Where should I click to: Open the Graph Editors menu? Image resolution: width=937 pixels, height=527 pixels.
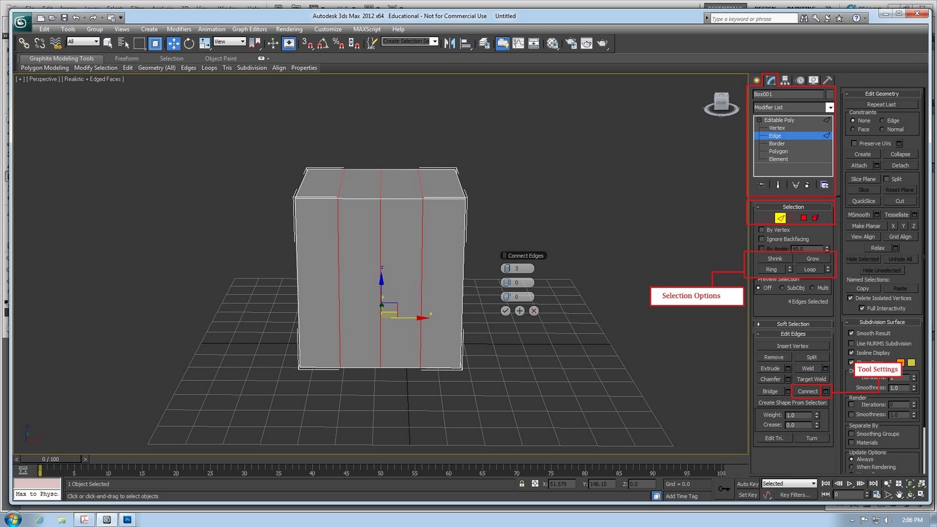point(249,29)
